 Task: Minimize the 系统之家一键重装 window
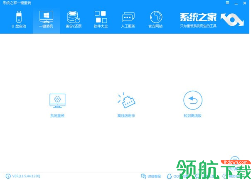tap(236, 3)
